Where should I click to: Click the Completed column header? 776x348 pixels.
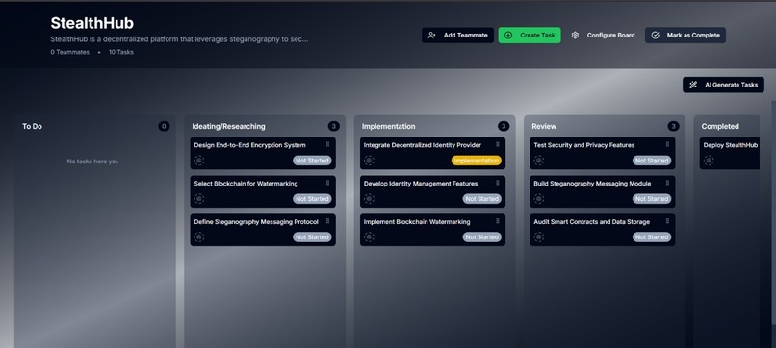coord(720,127)
